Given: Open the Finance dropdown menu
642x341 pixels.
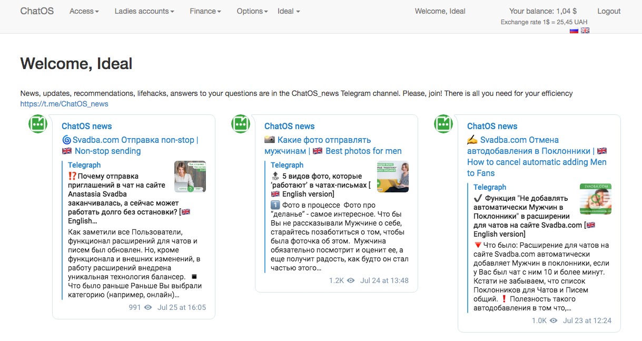Looking at the screenshot, I should pyautogui.click(x=205, y=11).
